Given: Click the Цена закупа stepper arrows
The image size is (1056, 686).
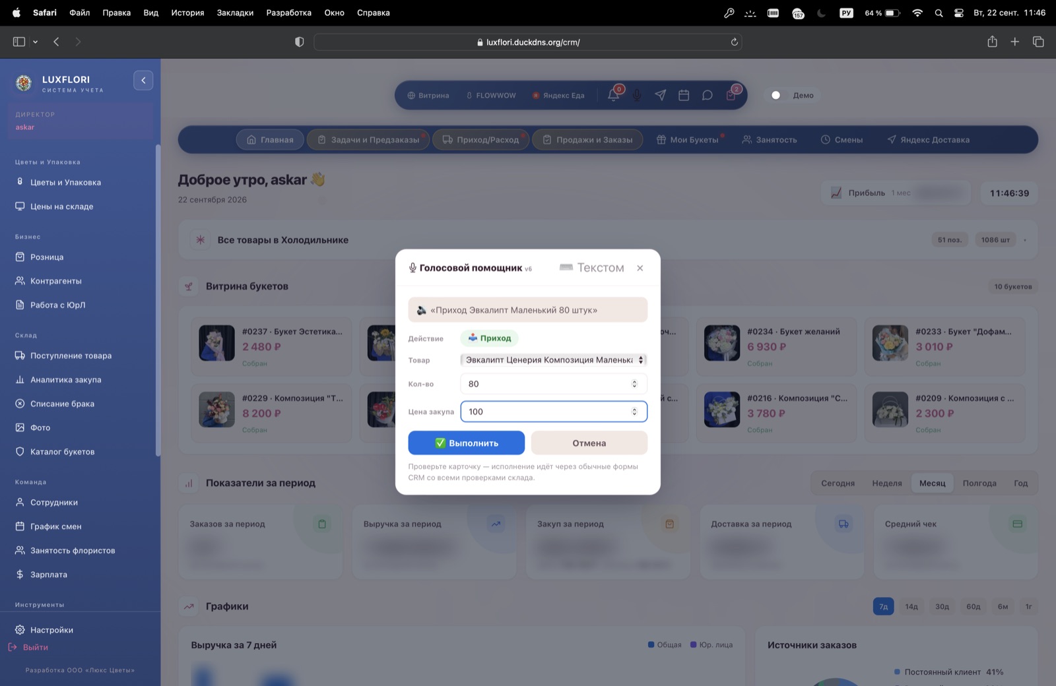Looking at the screenshot, I should coord(634,412).
